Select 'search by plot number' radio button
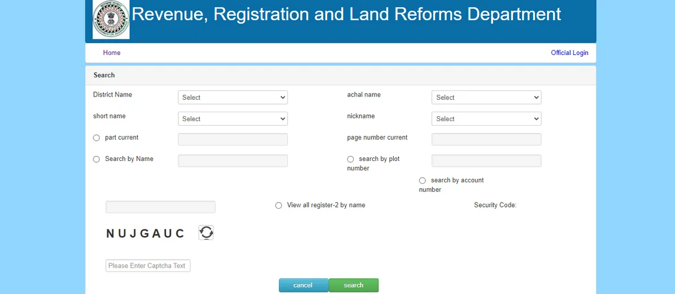The image size is (675, 294). 350,159
